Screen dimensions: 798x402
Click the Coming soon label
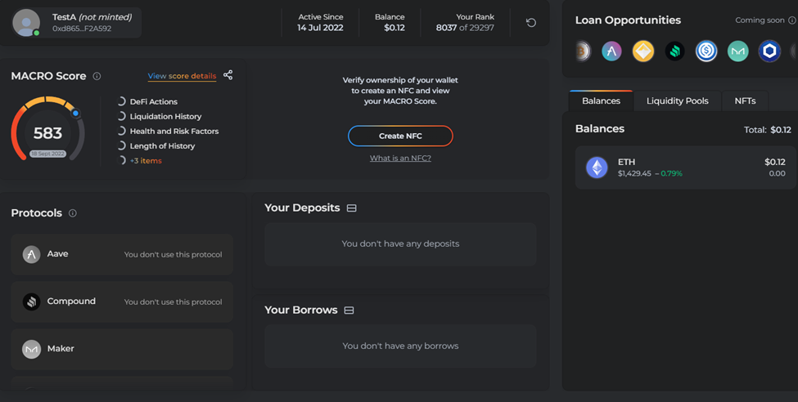tap(760, 20)
